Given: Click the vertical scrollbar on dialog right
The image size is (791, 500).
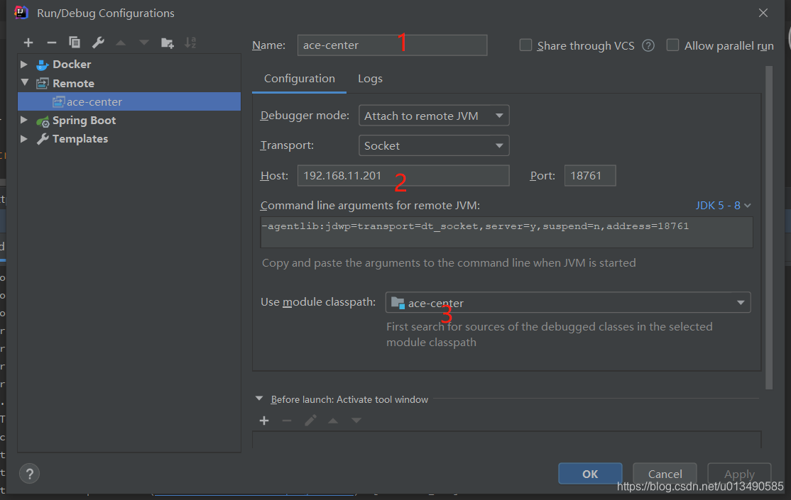Looking at the screenshot, I should coord(769,228).
